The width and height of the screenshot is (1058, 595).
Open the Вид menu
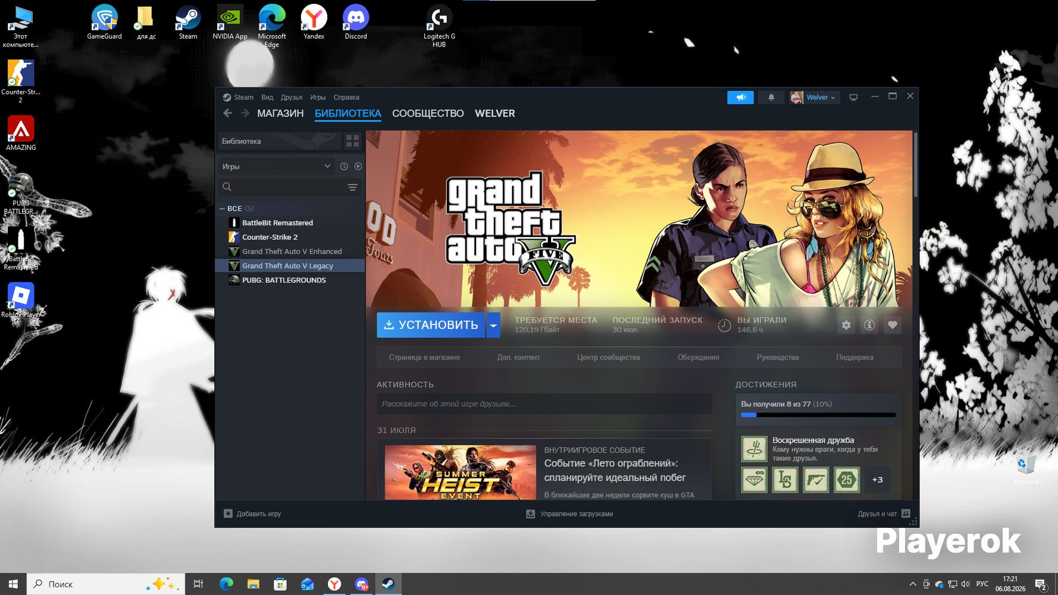point(267,98)
